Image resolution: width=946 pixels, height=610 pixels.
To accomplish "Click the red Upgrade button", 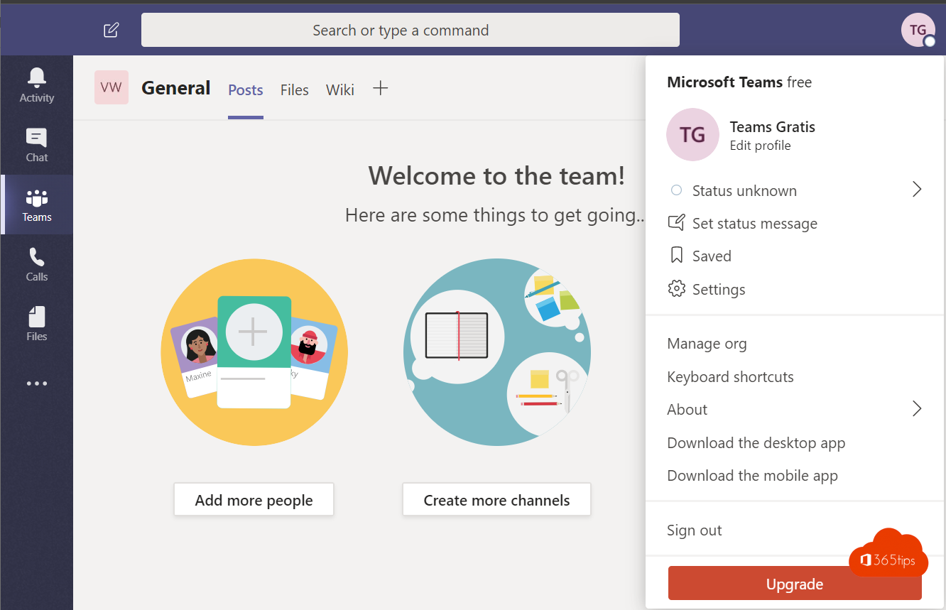I will (795, 584).
